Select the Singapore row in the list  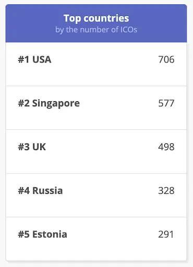[x=96, y=108]
